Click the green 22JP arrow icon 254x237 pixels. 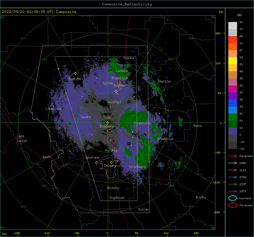coord(233,184)
